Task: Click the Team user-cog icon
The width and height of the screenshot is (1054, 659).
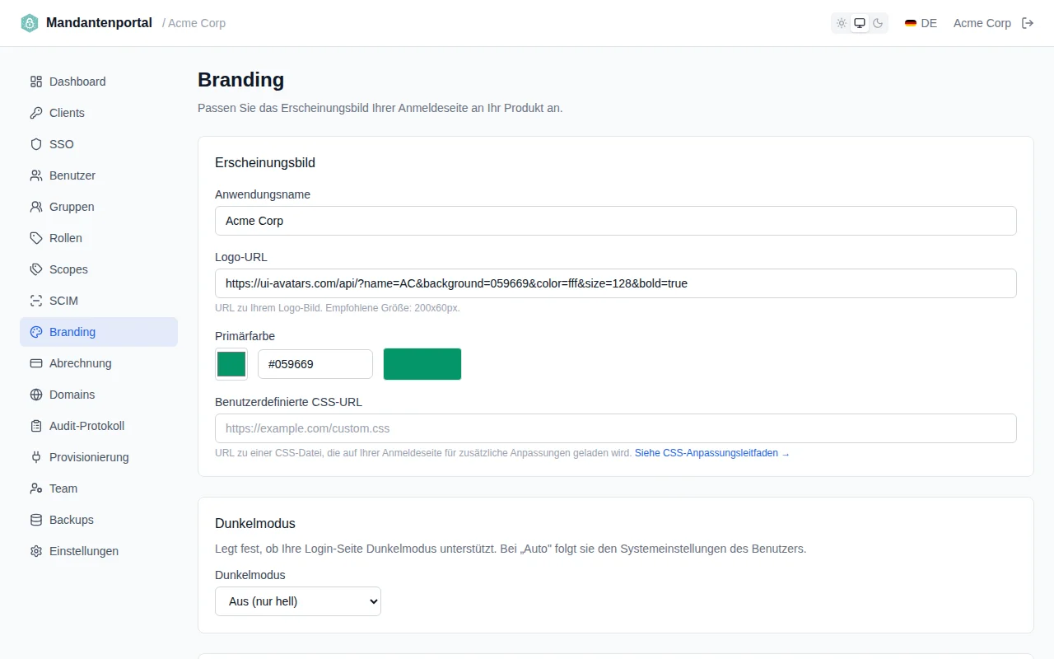Action: pos(36,488)
